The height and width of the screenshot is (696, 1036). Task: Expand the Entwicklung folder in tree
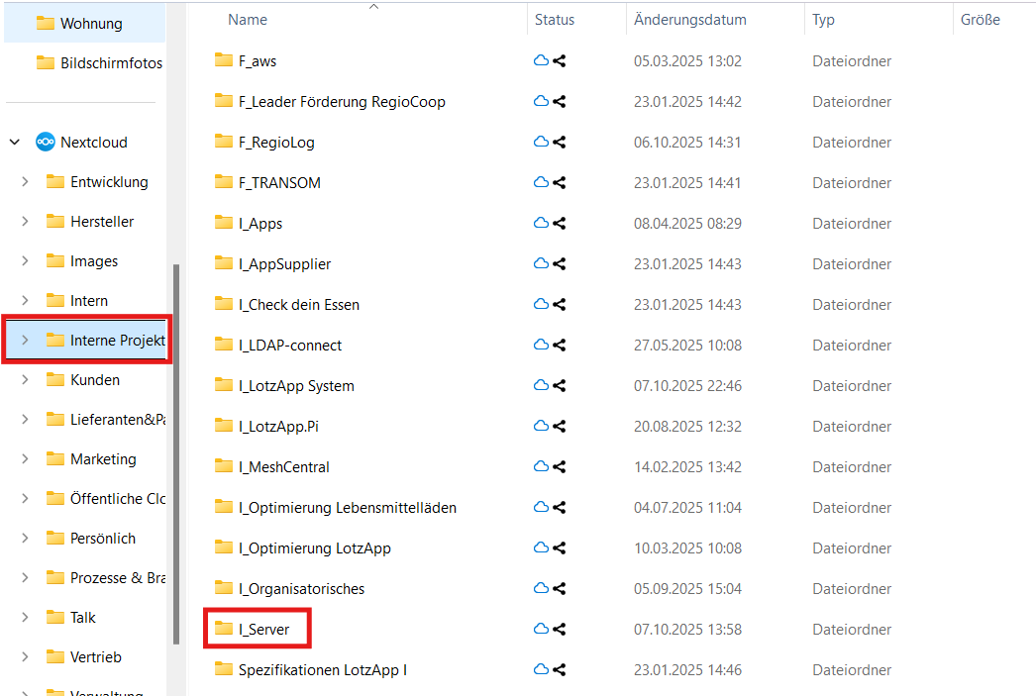pos(25,182)
